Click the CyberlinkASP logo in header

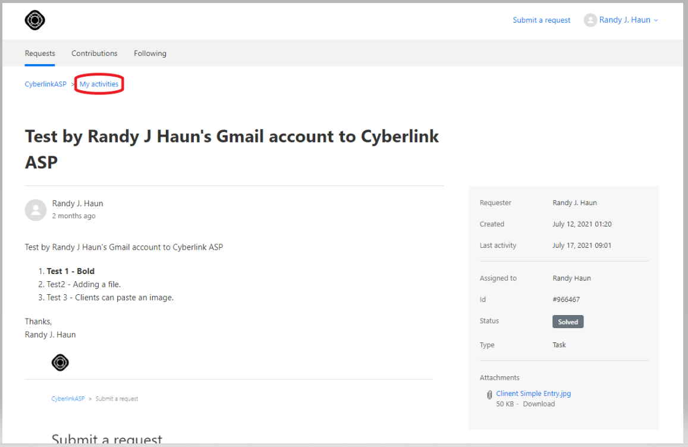click(35, 20)
